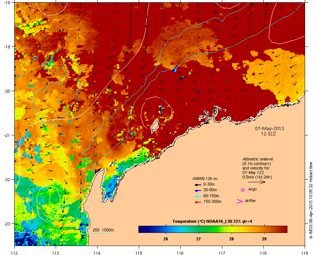Click the '200 1000m' bathymetry label
Viewport: 316px width, 255px height.
pos(103,230)
